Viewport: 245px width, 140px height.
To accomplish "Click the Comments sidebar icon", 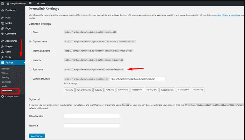I will coord(2,34).
